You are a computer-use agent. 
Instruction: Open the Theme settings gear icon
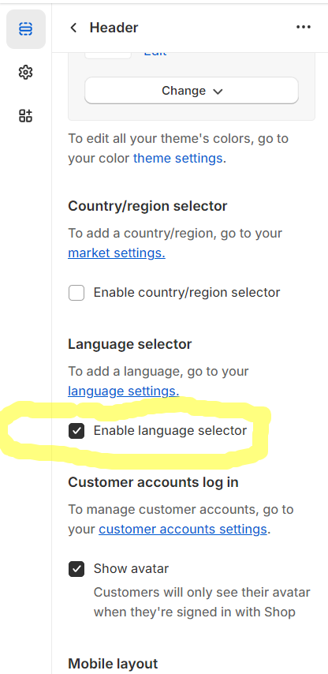pyautogui.click(x=26, y=73)
